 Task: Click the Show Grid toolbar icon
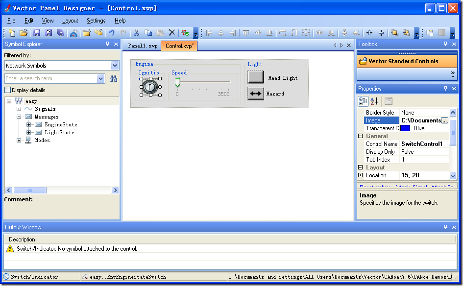point(442,33)
